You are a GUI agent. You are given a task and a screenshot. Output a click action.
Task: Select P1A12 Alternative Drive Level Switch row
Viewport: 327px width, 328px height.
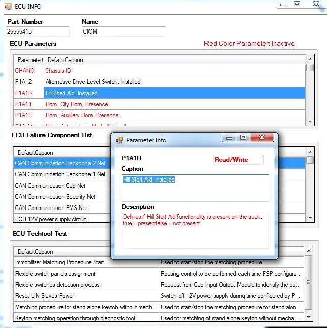coord(159,81)
